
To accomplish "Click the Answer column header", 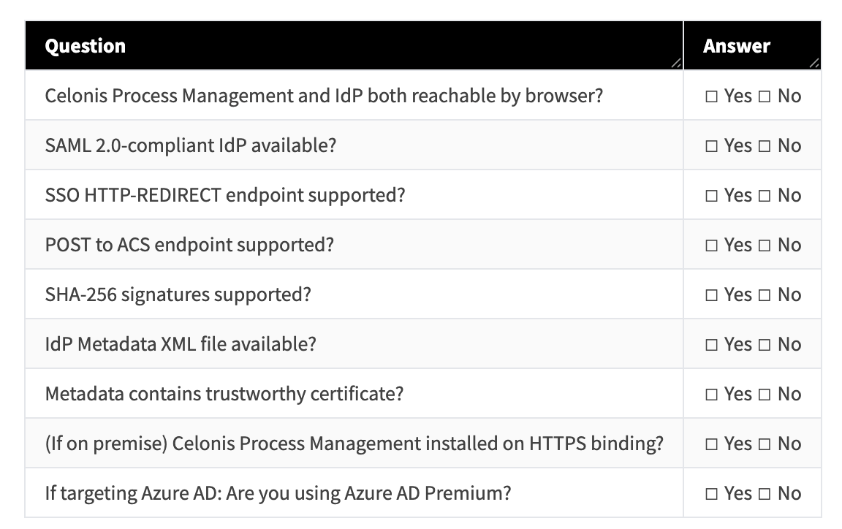I will (x=736, y=46).
